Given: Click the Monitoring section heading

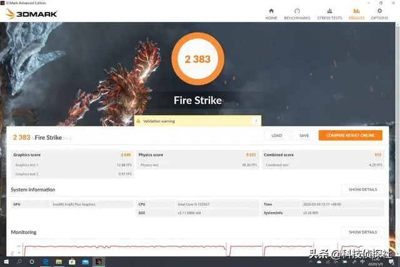Looking at the screenshot, I should coord(24,232).
